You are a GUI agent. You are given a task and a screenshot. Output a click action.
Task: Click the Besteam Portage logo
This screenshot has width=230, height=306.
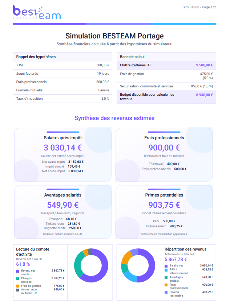(37, 12)
